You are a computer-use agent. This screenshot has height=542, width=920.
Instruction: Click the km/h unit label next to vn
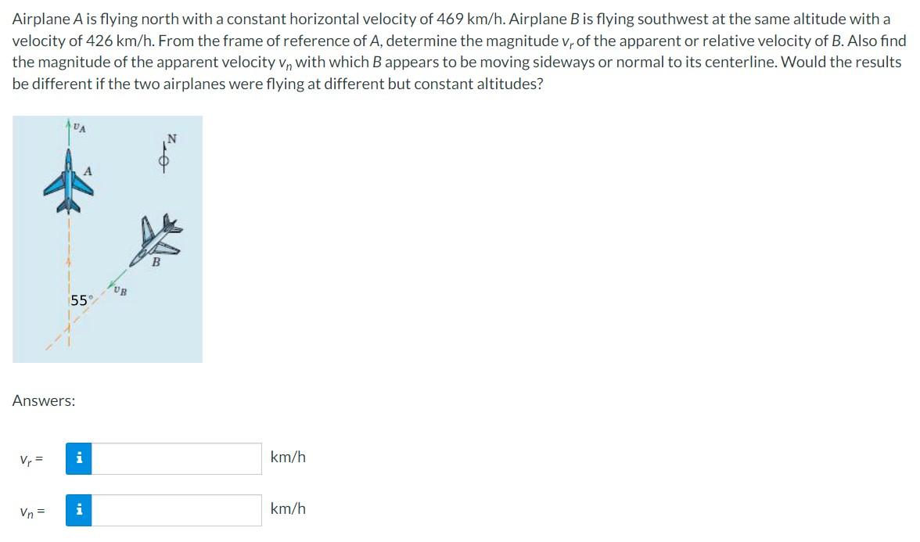click(287, 509)
